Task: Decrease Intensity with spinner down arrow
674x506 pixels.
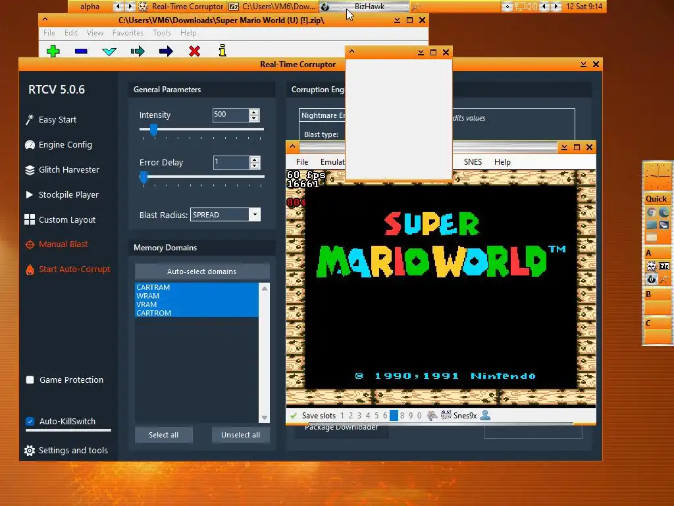Action: (254, 119)
